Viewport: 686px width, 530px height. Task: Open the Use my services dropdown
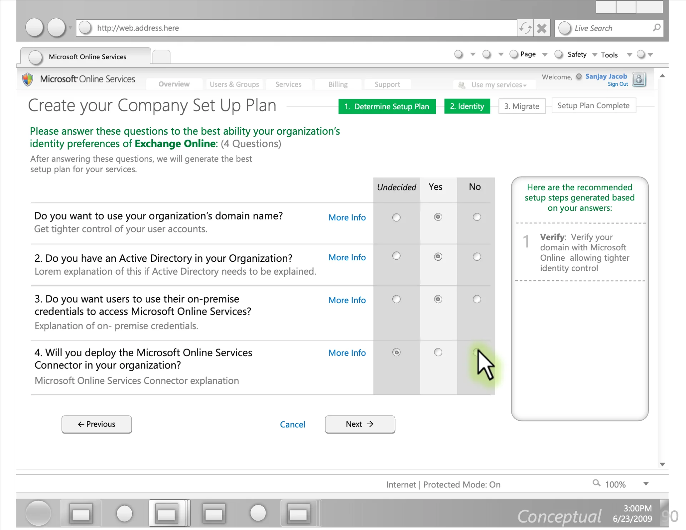(495, 85)
